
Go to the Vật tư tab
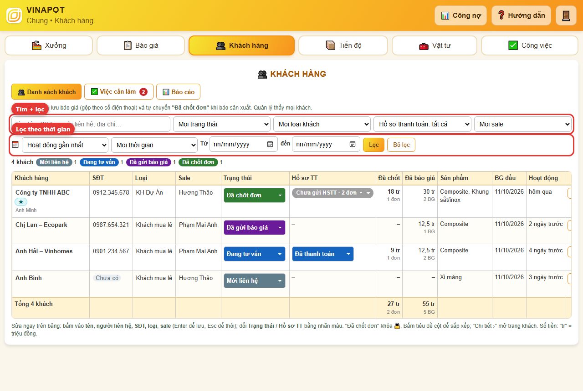coord(435,45)
